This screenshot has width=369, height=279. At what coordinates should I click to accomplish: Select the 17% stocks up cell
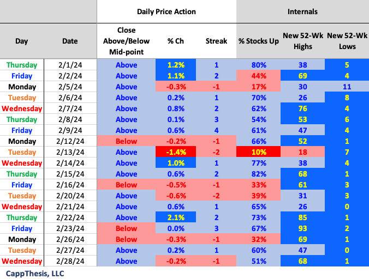click(259, 87)
